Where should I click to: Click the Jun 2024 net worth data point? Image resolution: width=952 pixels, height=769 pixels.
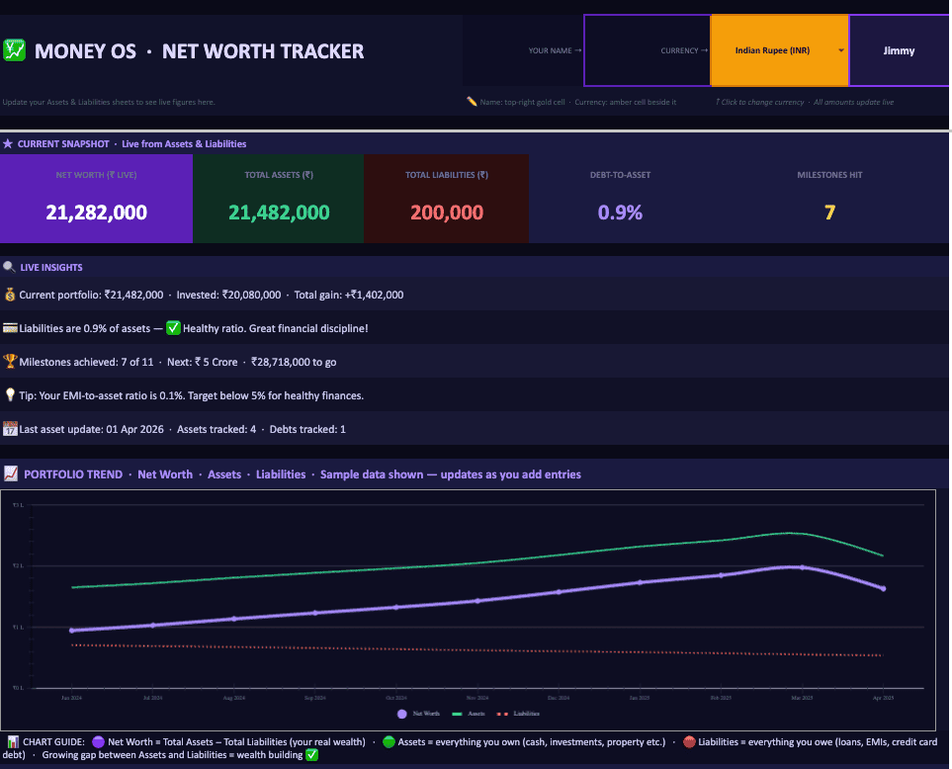pyautogui.click(x=71, y=631)
